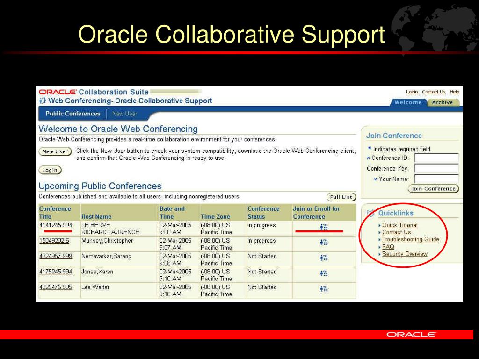Select the New User subtab

coord(124,114)
